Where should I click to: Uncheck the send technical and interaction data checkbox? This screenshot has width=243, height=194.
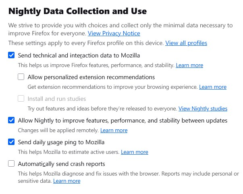click(x=11, y=55)
